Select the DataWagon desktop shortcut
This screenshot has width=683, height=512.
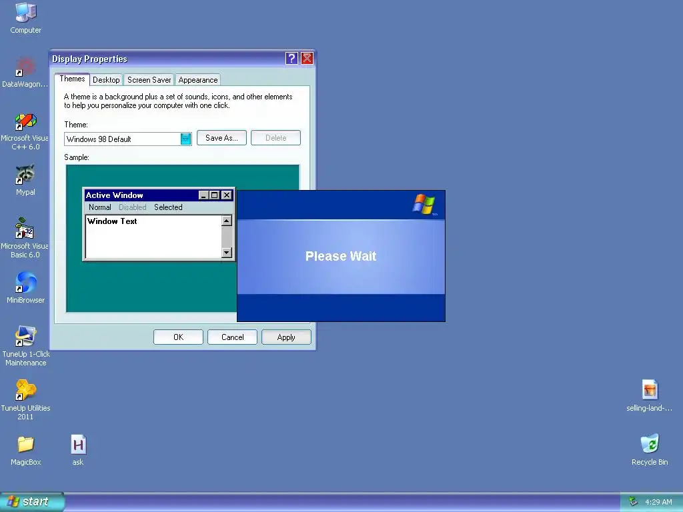pos(25,72)
